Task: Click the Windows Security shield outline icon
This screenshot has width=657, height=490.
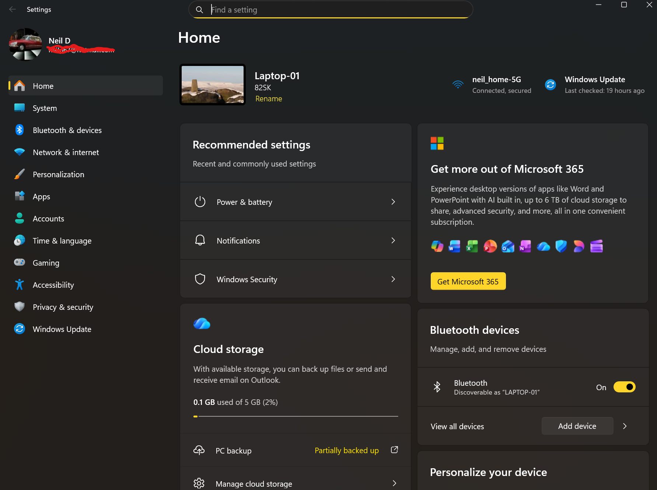Action: (200, 279)
